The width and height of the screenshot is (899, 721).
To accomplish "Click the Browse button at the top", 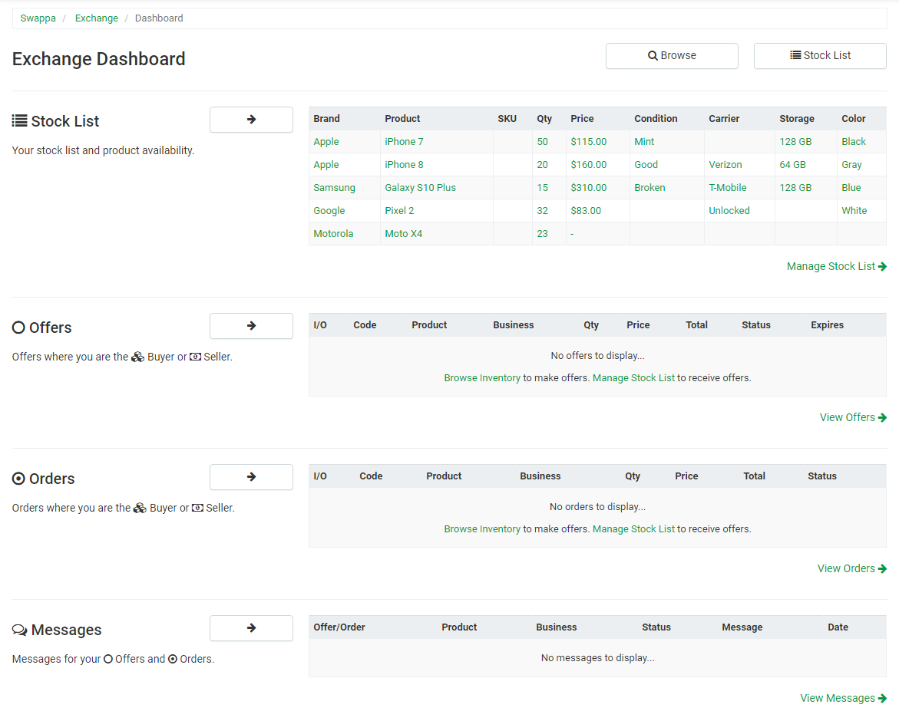I will (x=672, y=55).
